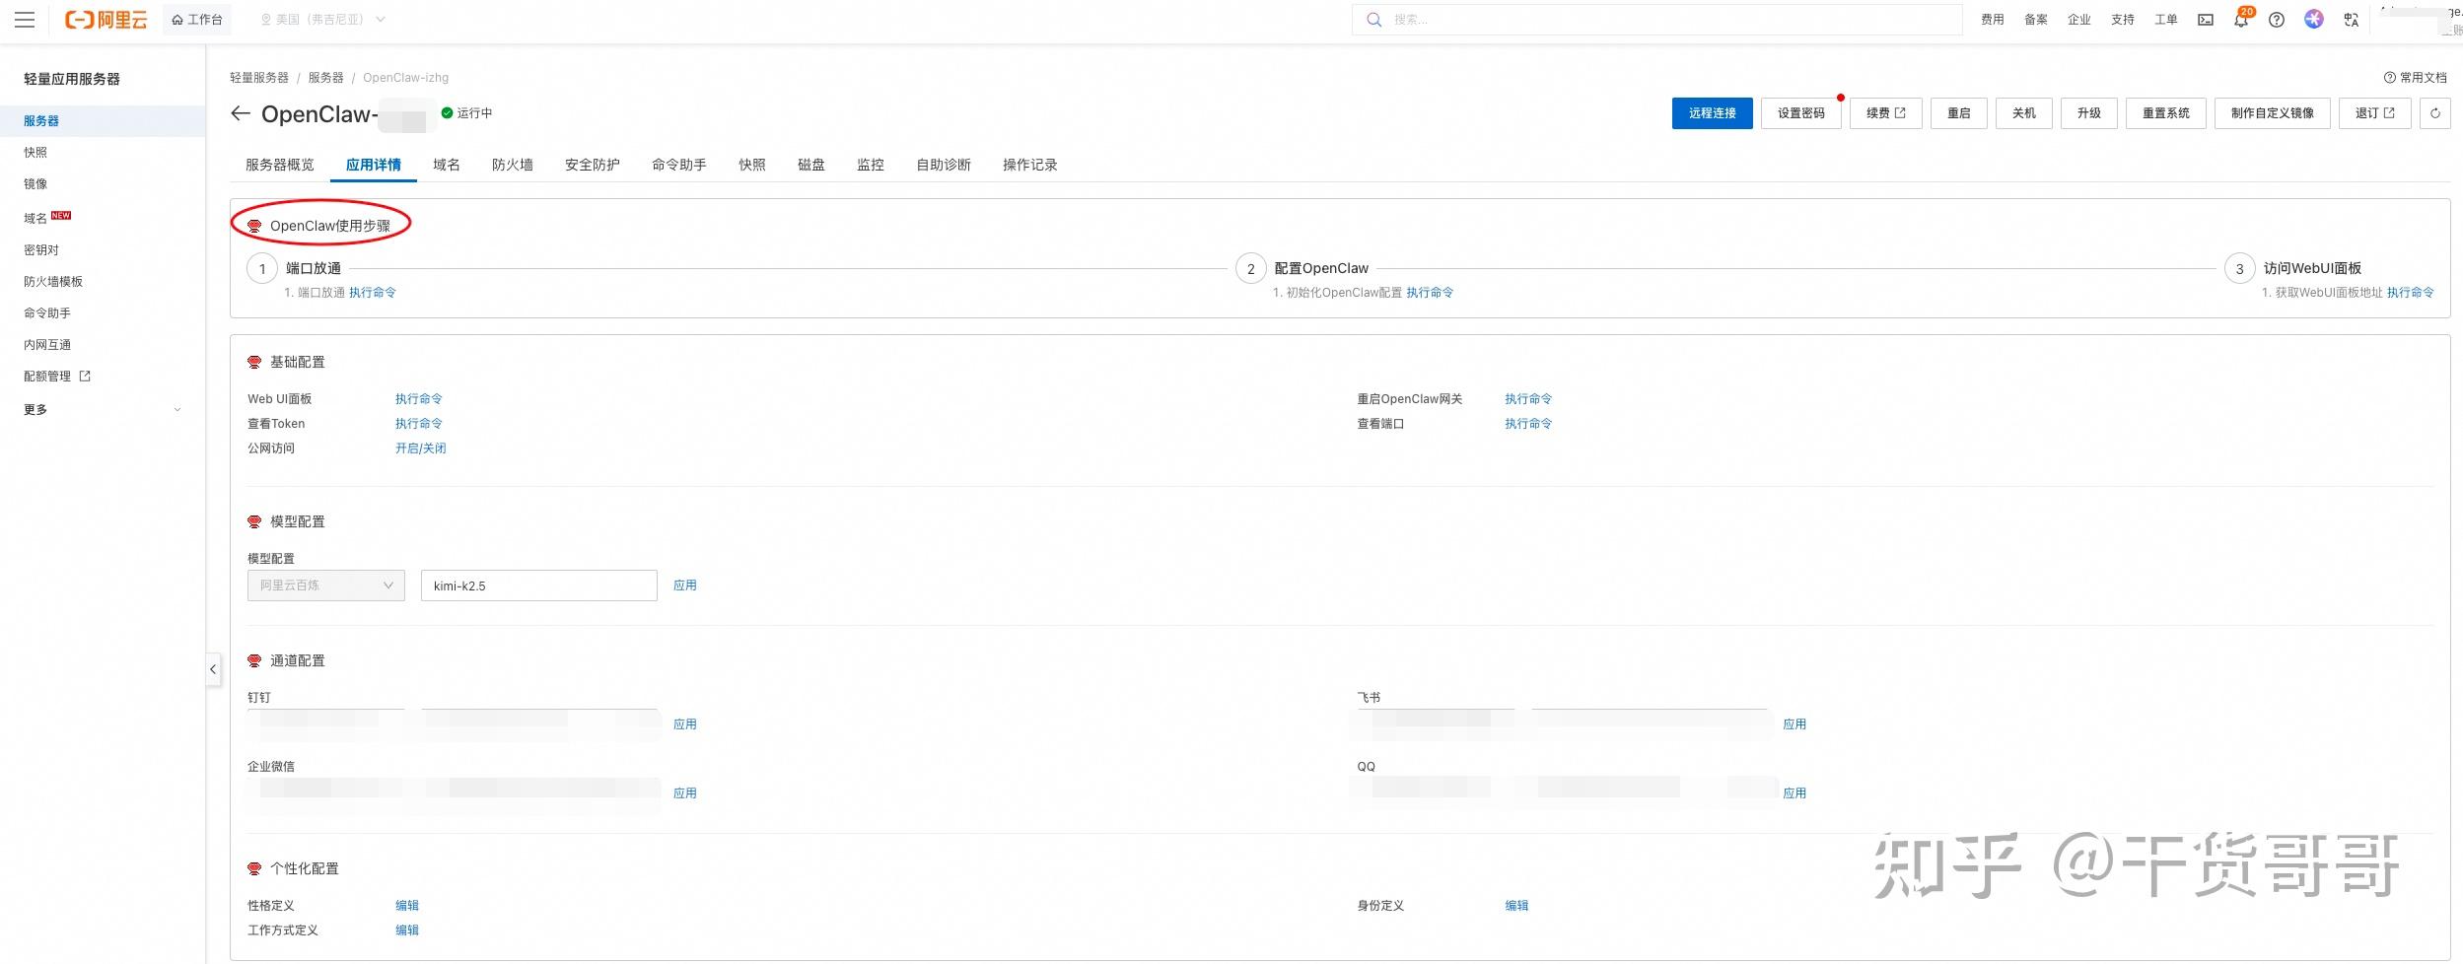Click the search magnifier icon
This screenshot has width=2463, height=964.
coord(1373,20)
